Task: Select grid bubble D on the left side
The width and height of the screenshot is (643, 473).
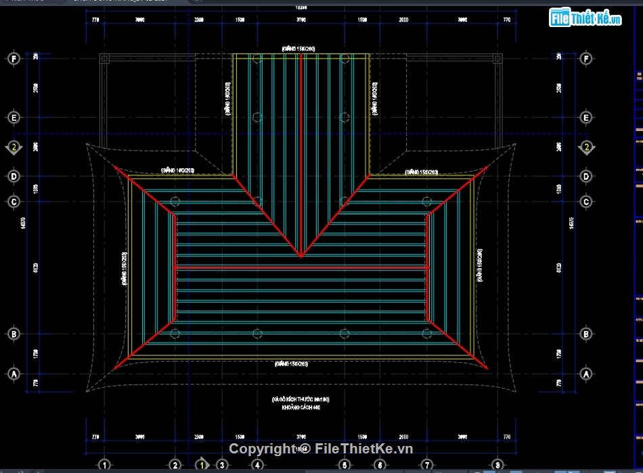Action: (x=14, y=176)
